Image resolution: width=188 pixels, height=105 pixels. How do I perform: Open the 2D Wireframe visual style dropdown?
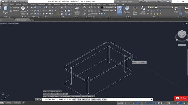click(109, 8)
